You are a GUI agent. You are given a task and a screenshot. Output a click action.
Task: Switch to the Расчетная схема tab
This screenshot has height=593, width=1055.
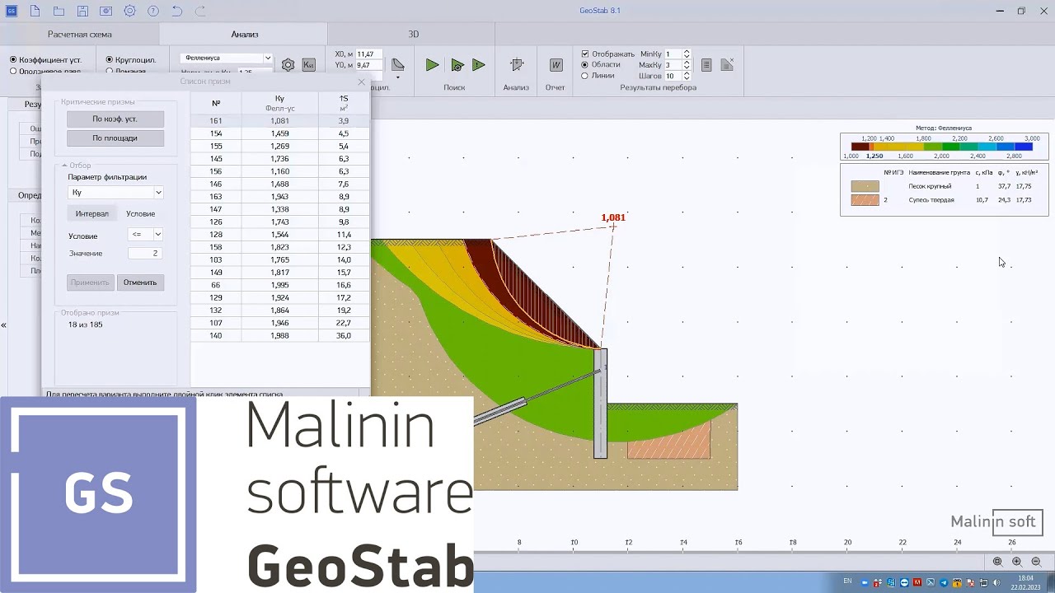[x=80, y=35]
